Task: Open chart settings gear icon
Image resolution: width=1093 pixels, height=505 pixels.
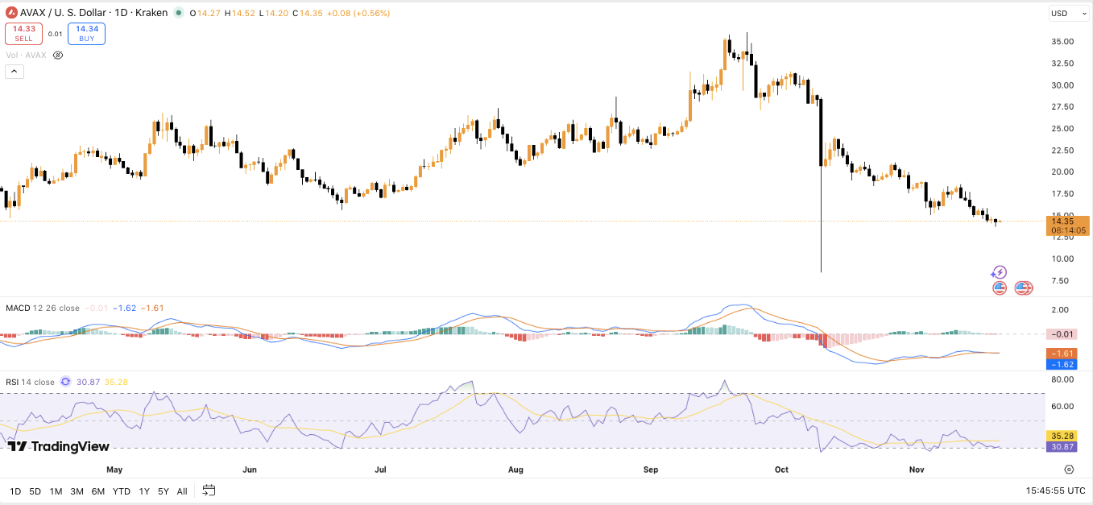Action: (x=1069, y=470)
